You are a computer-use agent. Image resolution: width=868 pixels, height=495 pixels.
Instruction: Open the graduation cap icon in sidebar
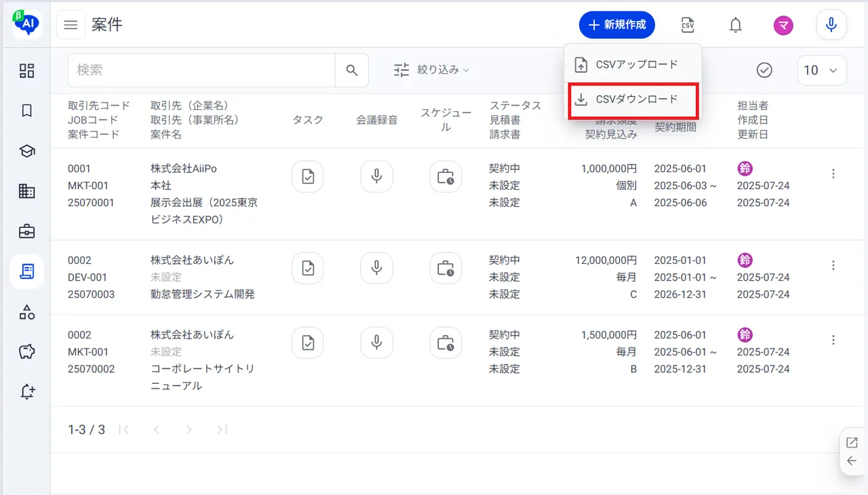pos(27,151)
